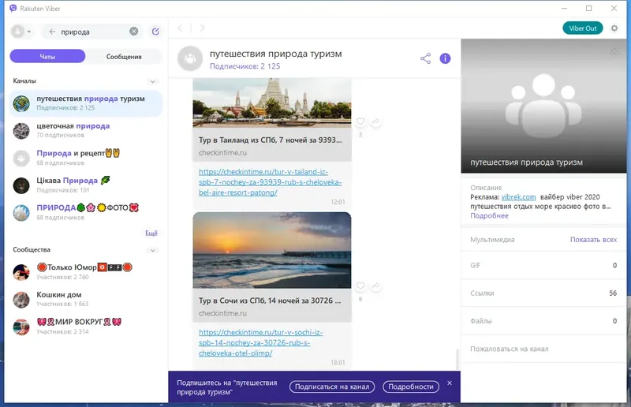Image resolution: width=631 pixels, height=407 pixels.
Task: Click the share channel icon
Action: (425, 58)
